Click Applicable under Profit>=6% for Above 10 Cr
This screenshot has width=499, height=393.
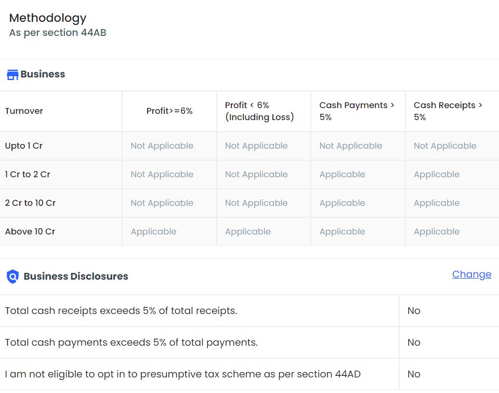coord(153,232)
